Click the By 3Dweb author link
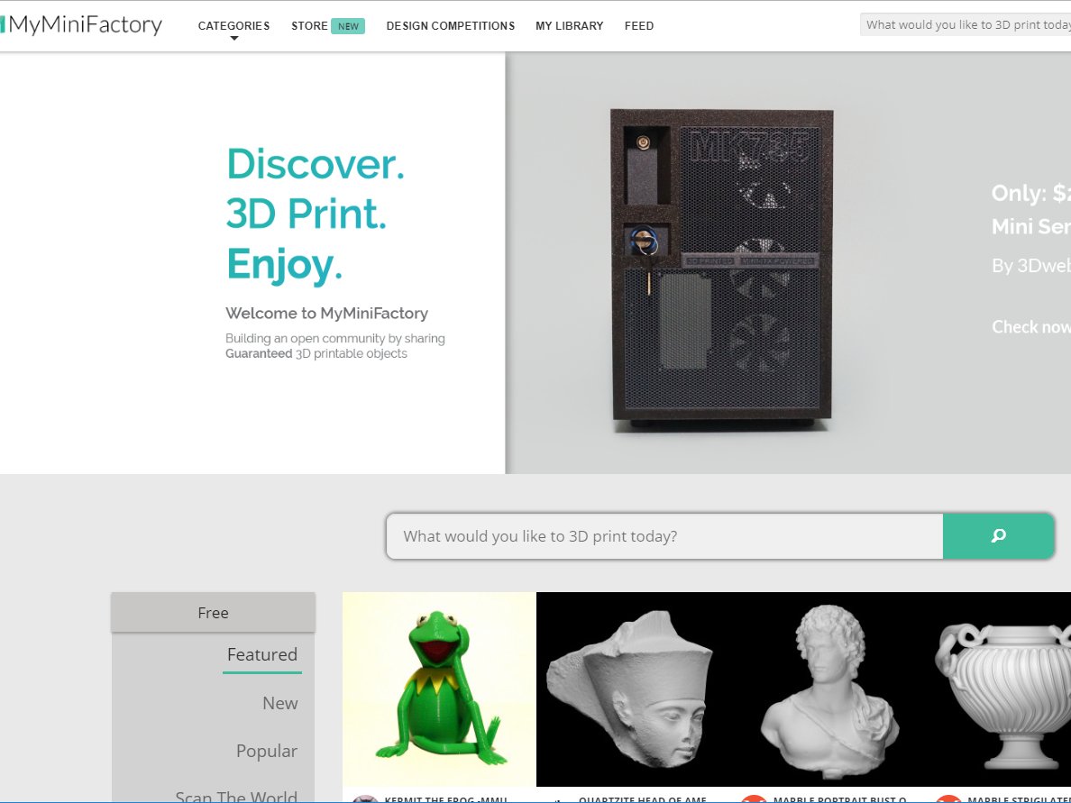 [x=1030, y=266]
